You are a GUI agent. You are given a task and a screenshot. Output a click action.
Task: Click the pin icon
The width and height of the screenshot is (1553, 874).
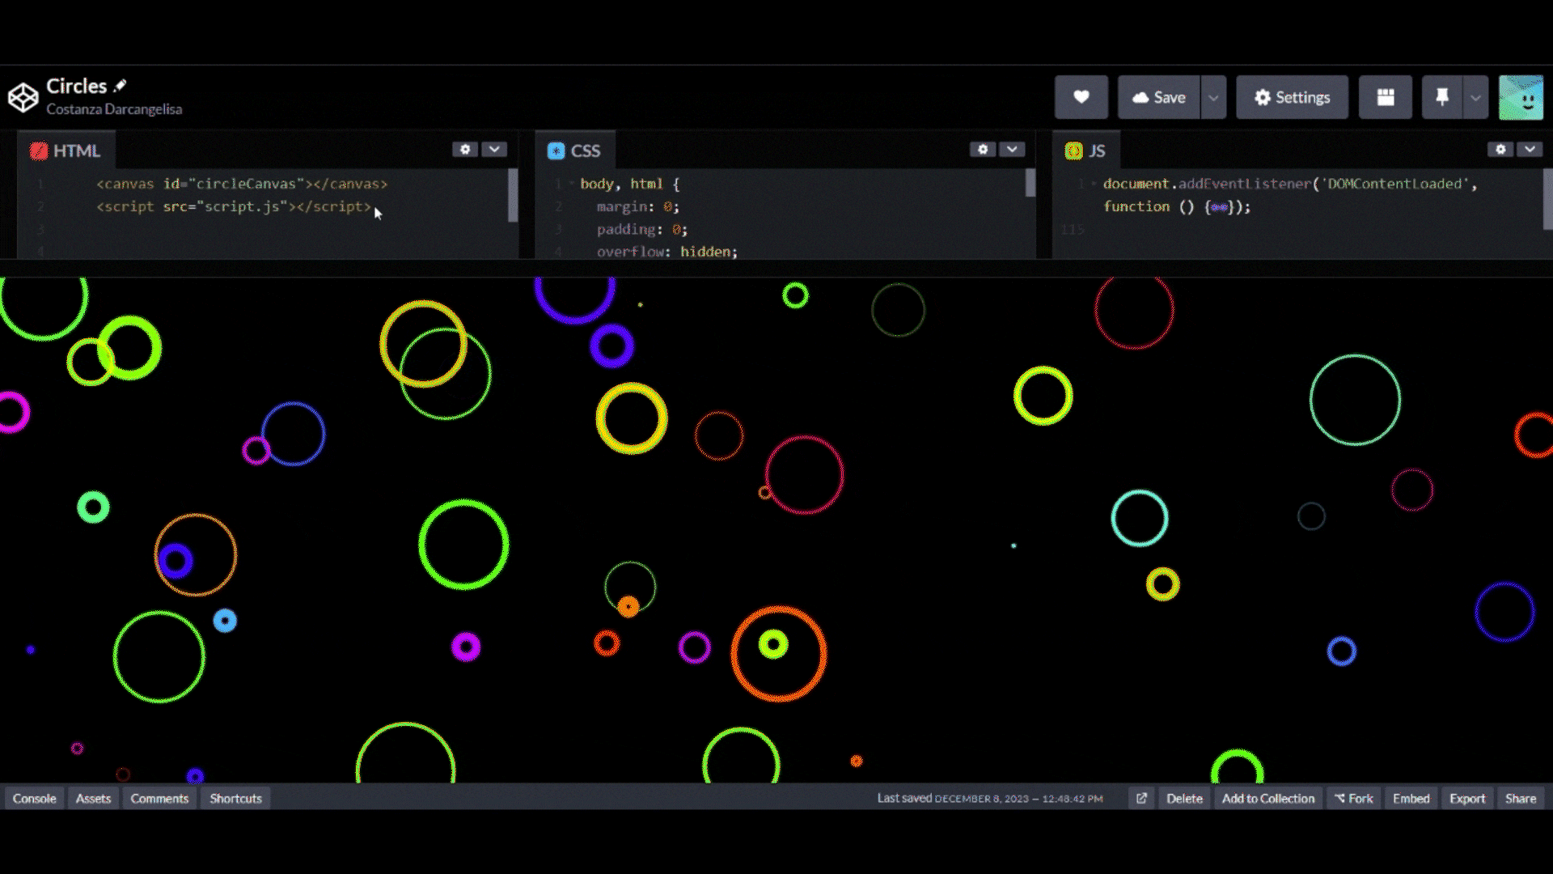(1441, 97)
